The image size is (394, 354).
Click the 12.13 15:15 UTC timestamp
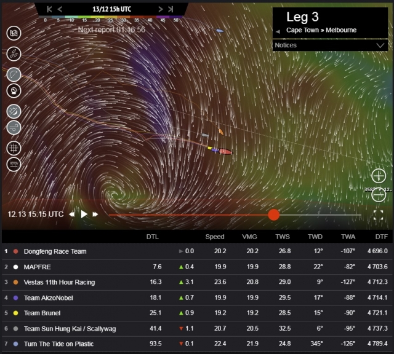tap(36, 214)
